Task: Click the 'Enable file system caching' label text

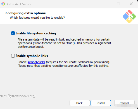Action: [x=36, y=33]
